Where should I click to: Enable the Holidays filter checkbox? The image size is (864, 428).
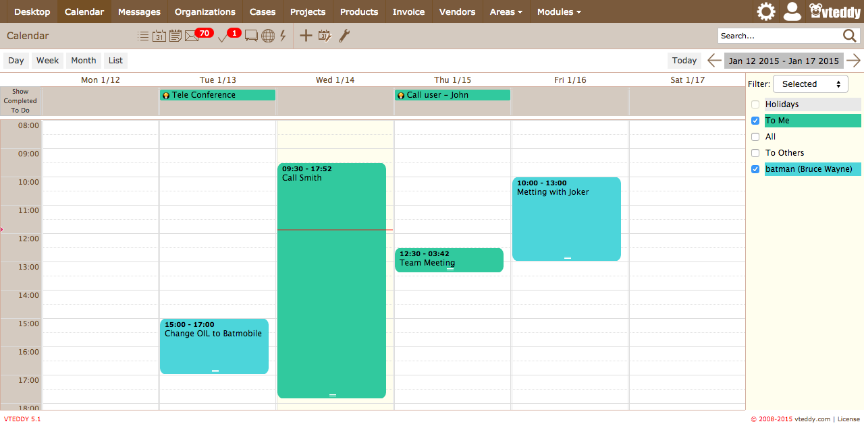pyautogui.click(x=755, y=104)
